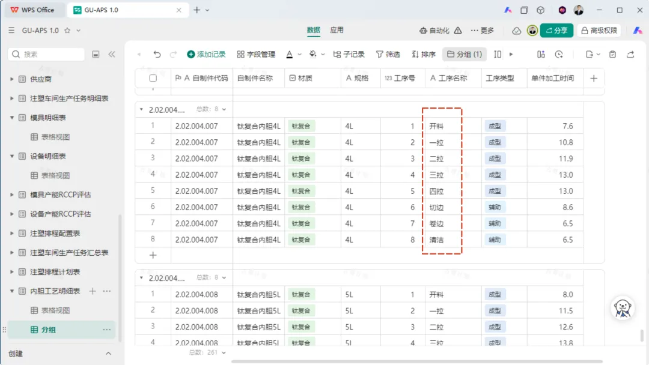Image resolution: width=649 pixels, height=365 pixels.
Task: Open 表格视图 under 模具明细表
Action: click(55, 137)
